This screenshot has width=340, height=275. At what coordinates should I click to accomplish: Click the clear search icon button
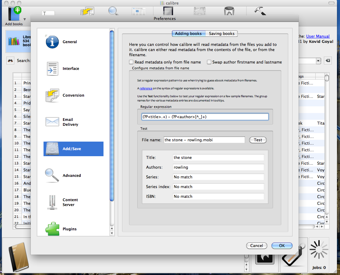(x=328, y=61)
